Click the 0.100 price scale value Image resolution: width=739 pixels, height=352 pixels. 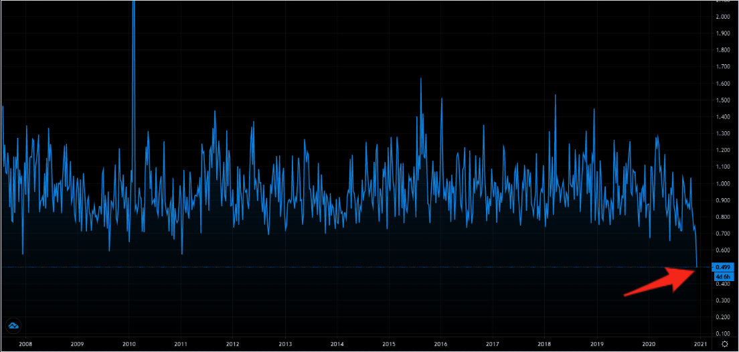pyautogui.click(x=722, y=334)
